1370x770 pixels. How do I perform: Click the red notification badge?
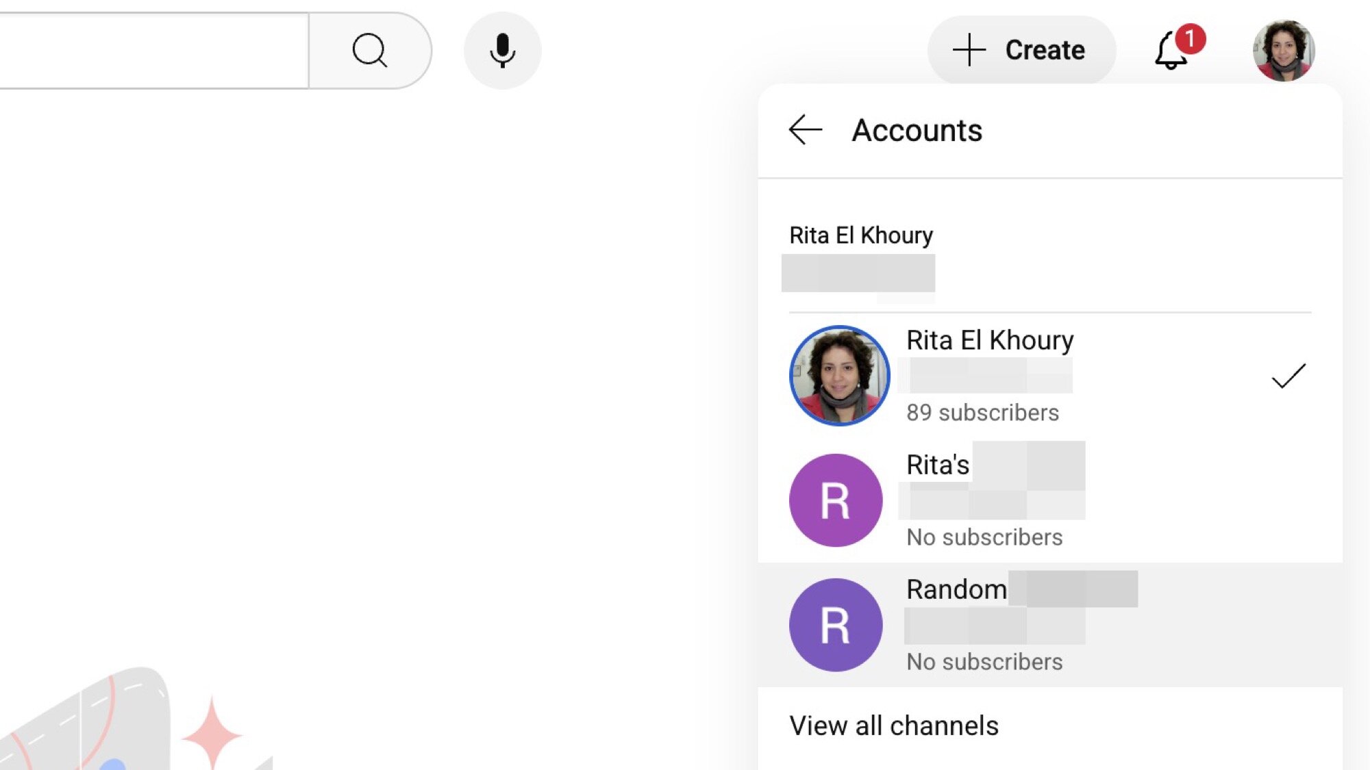[x=1191, y=39]
